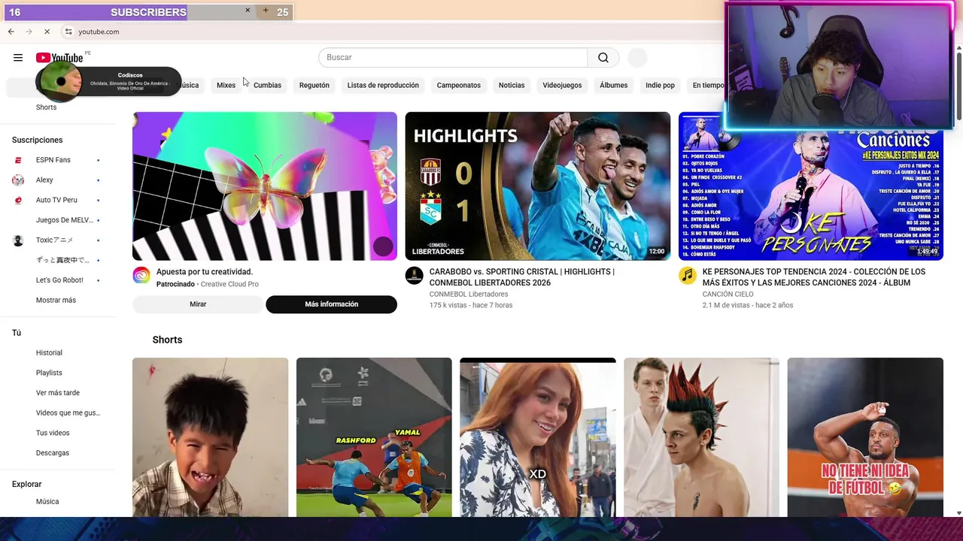This screenshot has width=963, height=541.
Task: Open the YouTube hamburger guide menu
Action: [18, 58]
